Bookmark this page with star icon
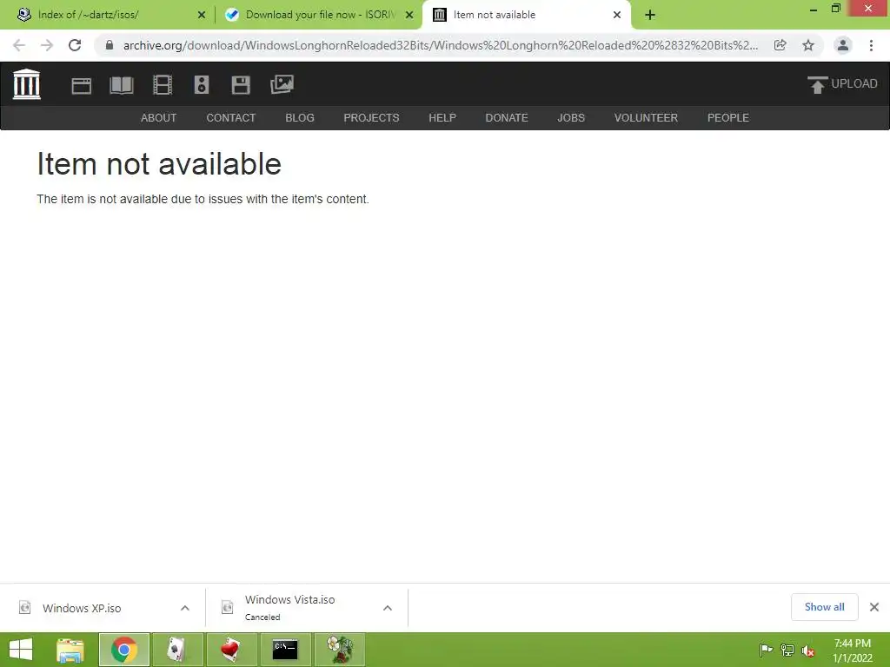890x667 pixels. pyautogui.click(x=808, y=45)
